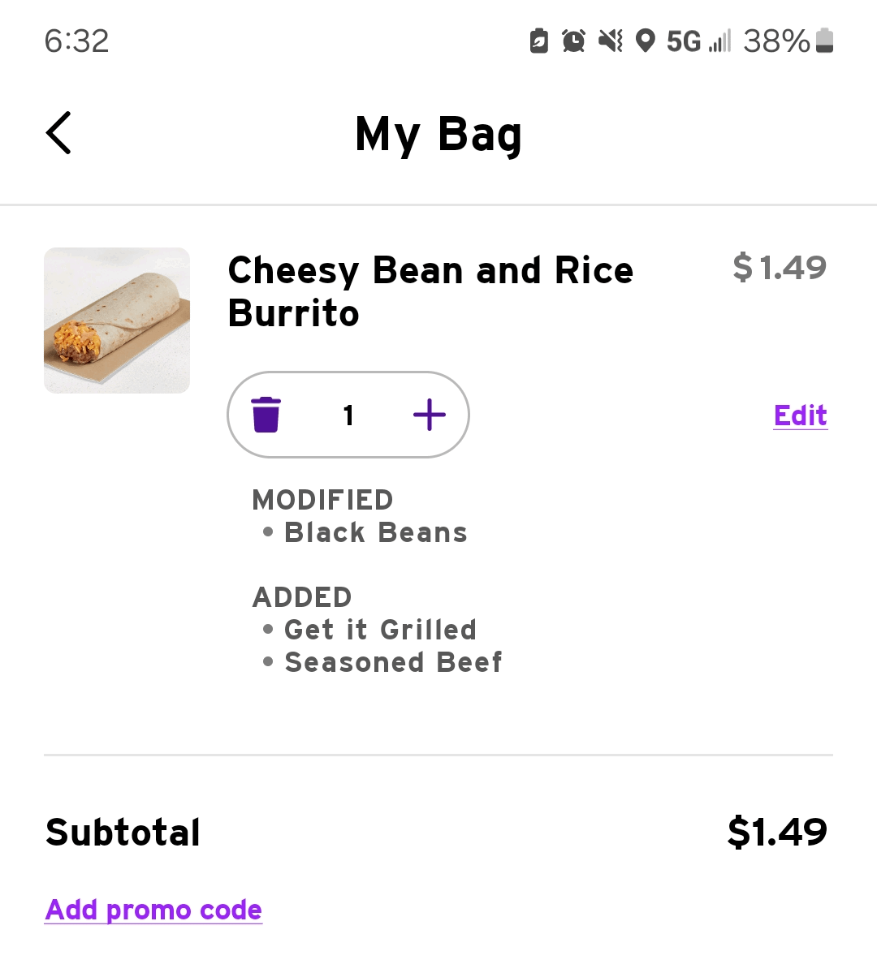Tap Cheesy Bean and Rice Burrito title
Screen dimensions: 877x977
[430, 291]
